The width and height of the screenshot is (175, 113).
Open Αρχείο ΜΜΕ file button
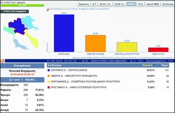click(x=153, y=4)
